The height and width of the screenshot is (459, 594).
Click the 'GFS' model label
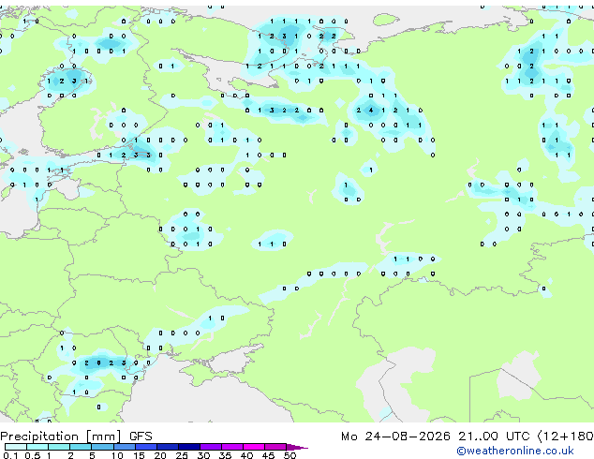tap(141, 437)
